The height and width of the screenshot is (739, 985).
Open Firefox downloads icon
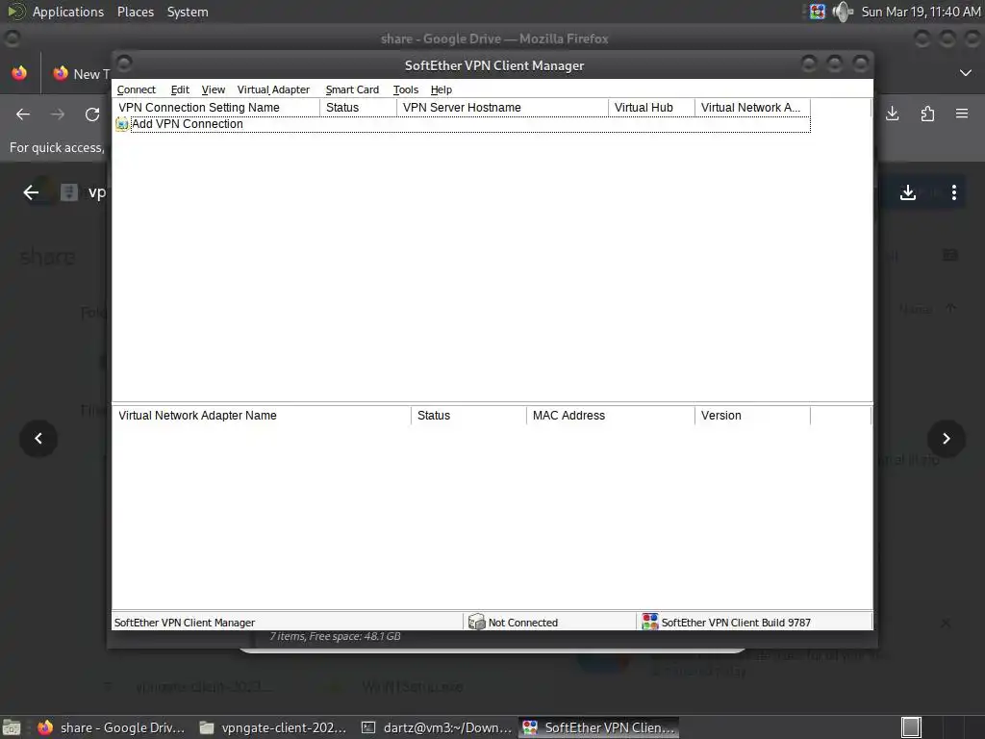892,114
